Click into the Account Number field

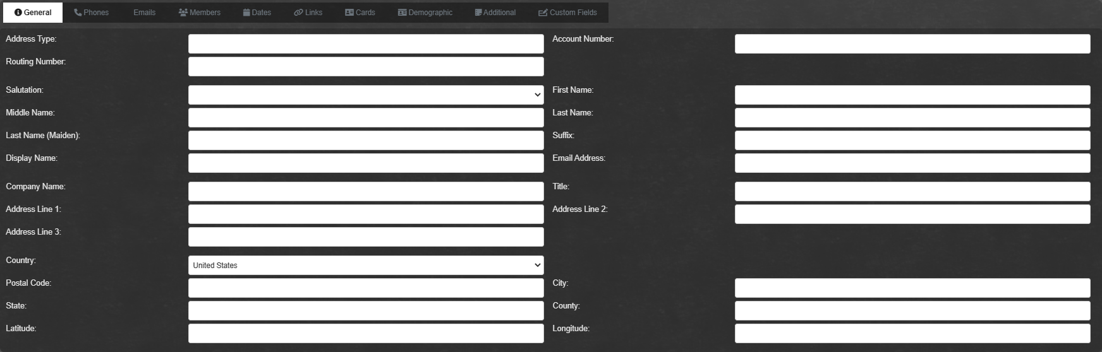[x=912, y=44]
